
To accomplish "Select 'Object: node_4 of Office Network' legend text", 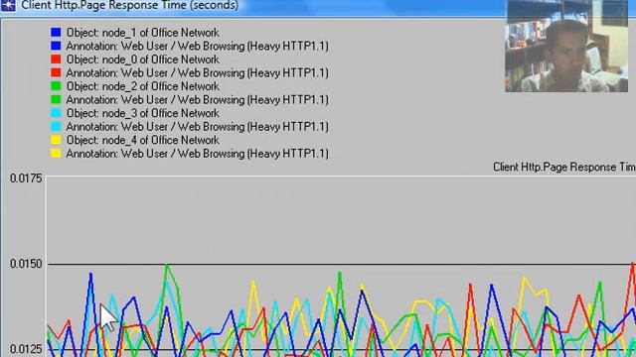I will tap(143, 140).
